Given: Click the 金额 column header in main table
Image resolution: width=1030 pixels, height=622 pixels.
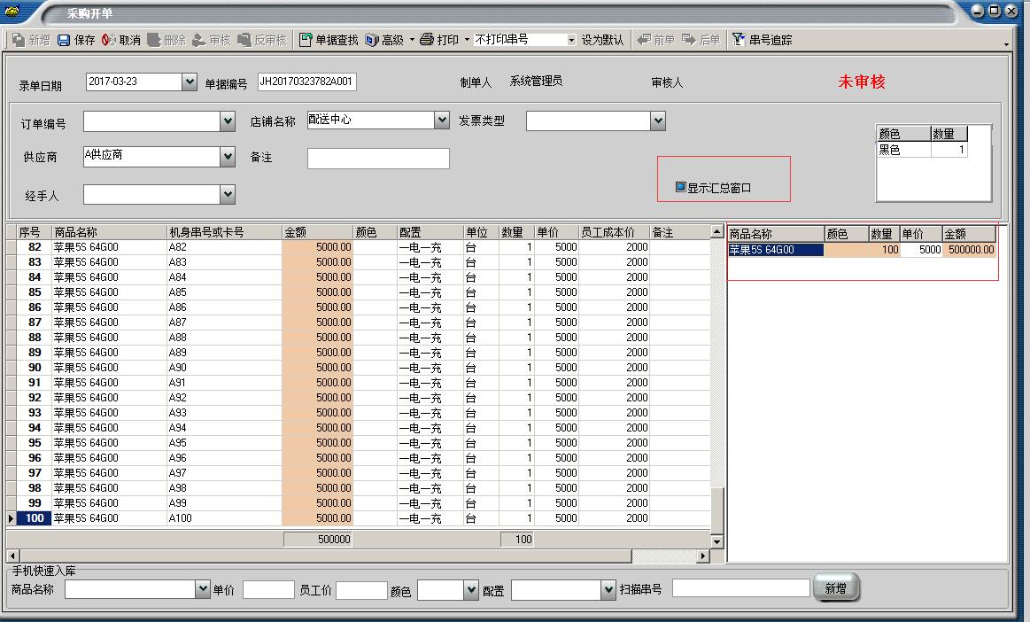Looking at the screenshot, I should pos(317,232).
